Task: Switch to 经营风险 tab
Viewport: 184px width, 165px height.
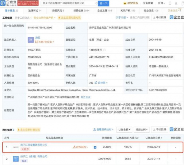Action: pyautogui.click(x=58, y=11)
